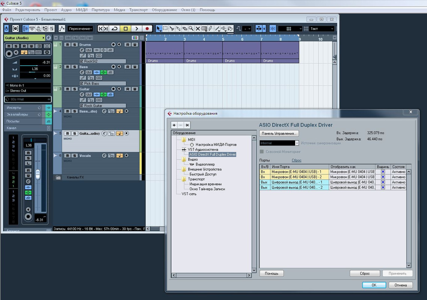Click the Помощь button in device setup
427x300 pixels.
click(x=272, y=273)
